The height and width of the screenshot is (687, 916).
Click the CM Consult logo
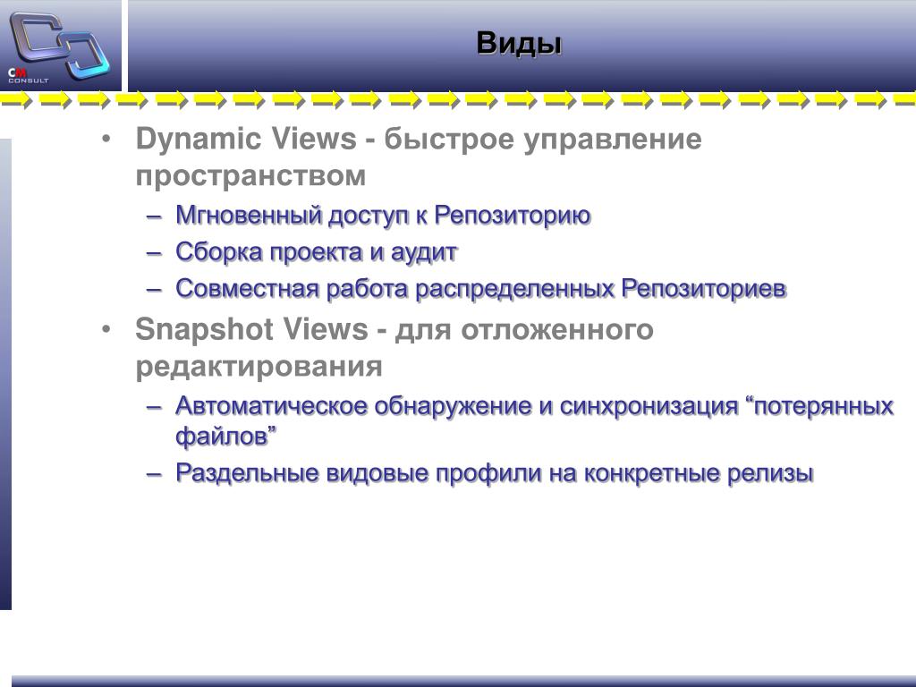coord(60,47)
